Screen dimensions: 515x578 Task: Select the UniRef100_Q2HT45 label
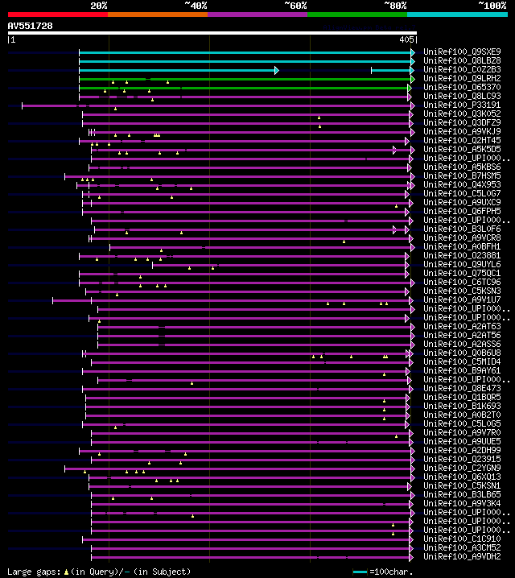pyautogui.click(x=462, y=140)
